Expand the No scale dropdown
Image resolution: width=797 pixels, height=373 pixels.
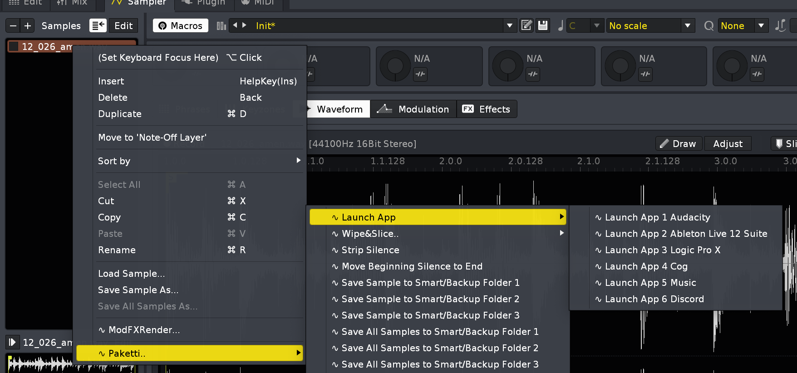point(688,26)
